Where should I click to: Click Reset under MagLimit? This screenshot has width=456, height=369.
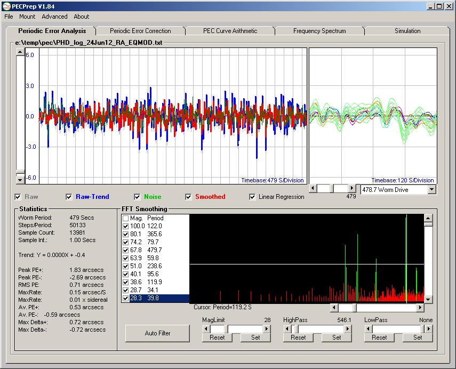(x=217, y=338)
